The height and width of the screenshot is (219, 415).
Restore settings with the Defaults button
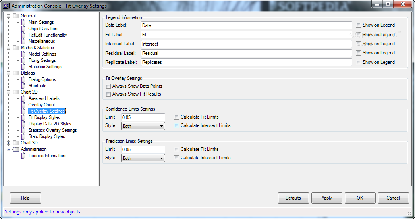click(293, 198)
